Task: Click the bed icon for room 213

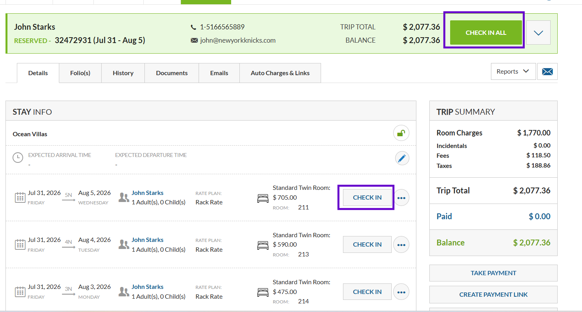Action: tap(263, 245)
